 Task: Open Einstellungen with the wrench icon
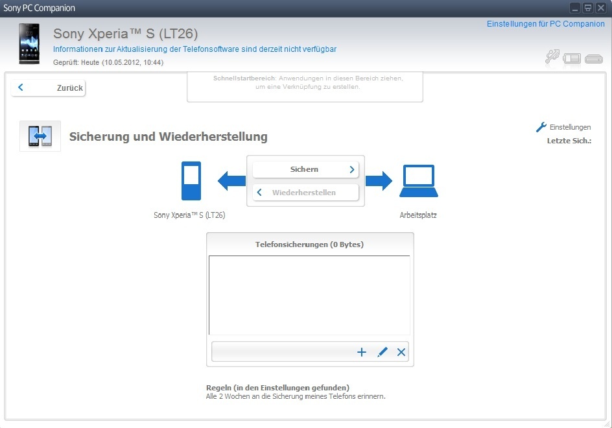(x=541, y=127)
